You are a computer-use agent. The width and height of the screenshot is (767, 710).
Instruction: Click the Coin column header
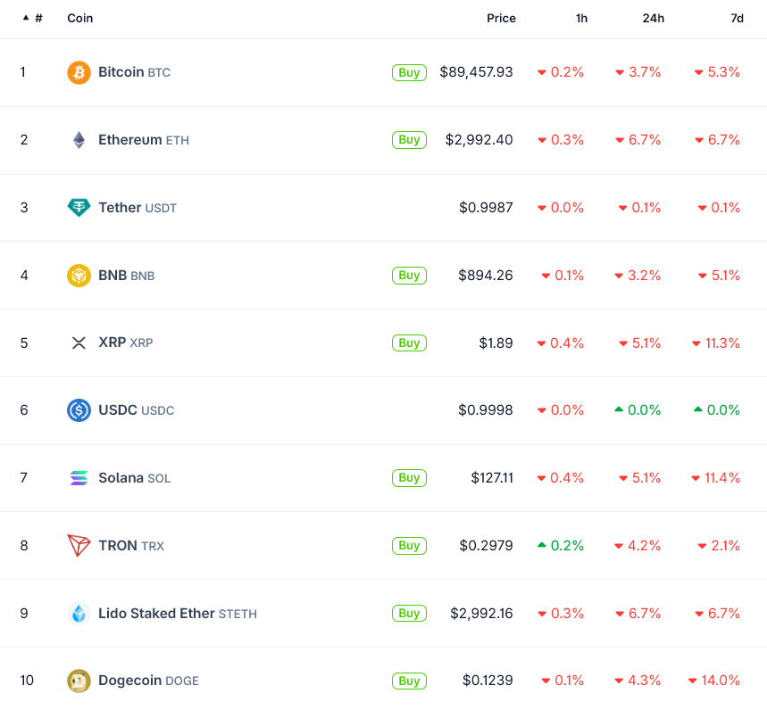[79, 18]
